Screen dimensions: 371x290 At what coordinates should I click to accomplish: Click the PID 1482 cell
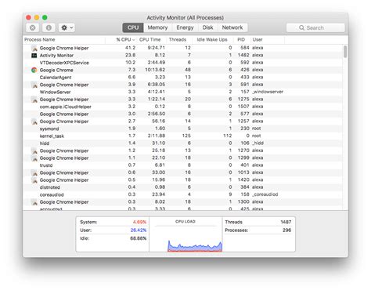243,55
